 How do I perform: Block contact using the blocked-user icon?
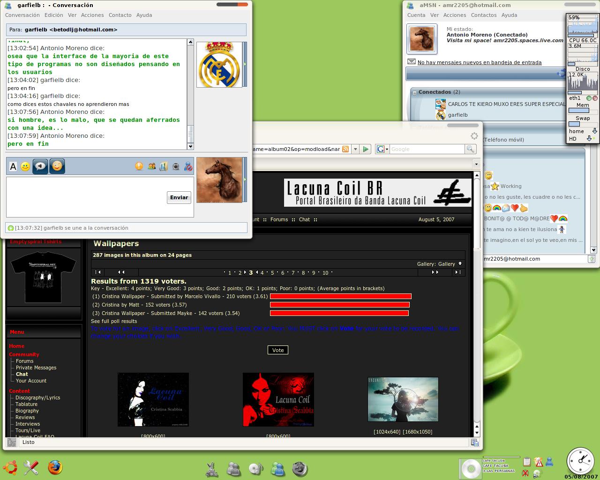[x=188, y=166]
